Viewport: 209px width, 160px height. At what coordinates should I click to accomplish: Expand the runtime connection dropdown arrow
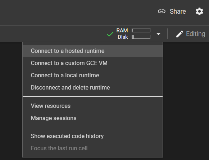[x=158, y=34]
